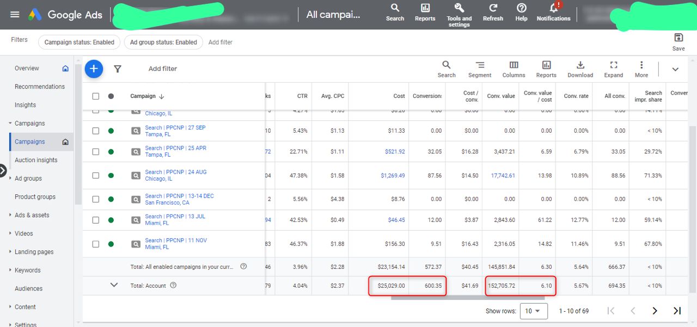Download the table data
Screen dimensions: 697x327
[x=580, y=65]
